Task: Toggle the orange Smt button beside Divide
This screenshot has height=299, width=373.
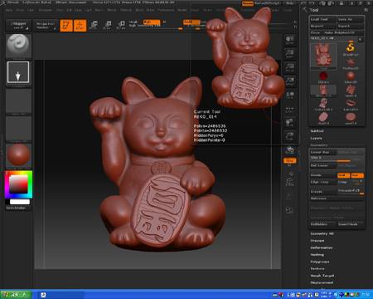Action: pyautogui.click(x=343, y=175)
